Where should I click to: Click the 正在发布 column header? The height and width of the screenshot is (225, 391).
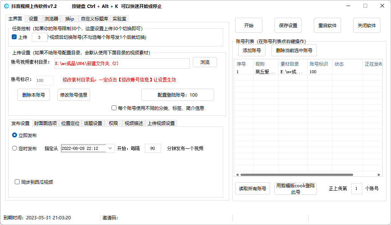coord(373,64)
